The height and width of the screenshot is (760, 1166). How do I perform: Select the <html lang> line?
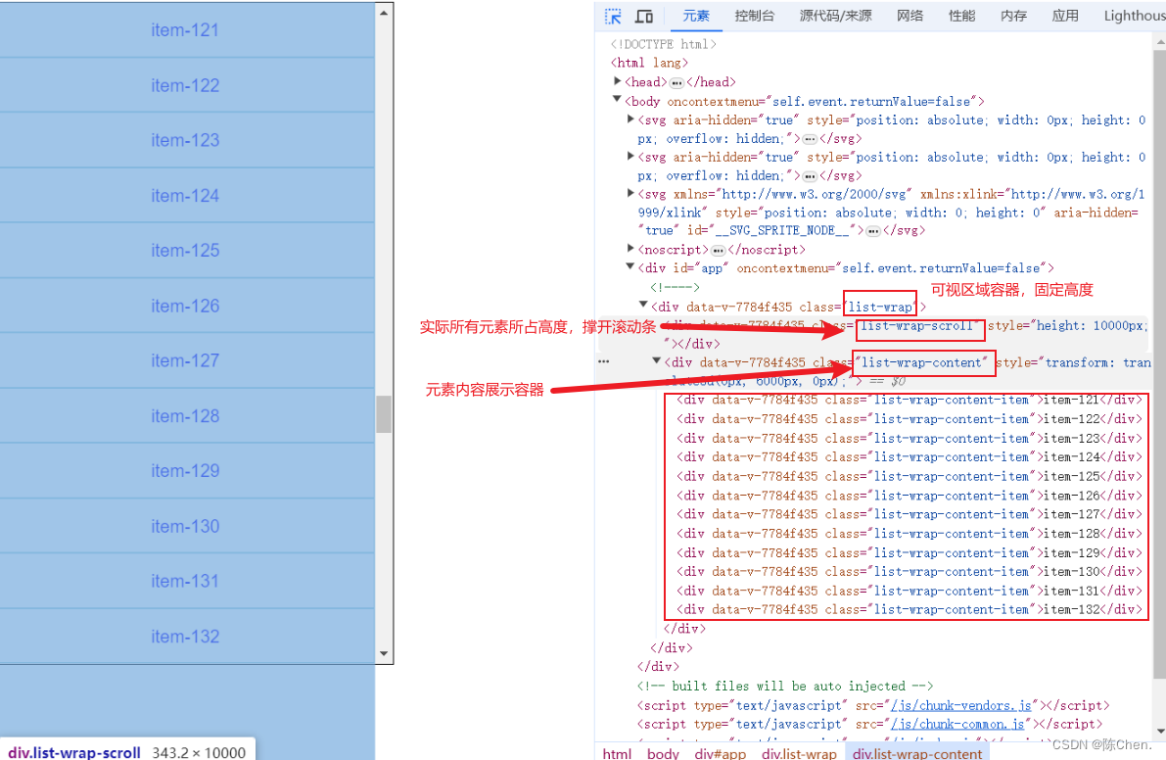[x=649, y=63]
